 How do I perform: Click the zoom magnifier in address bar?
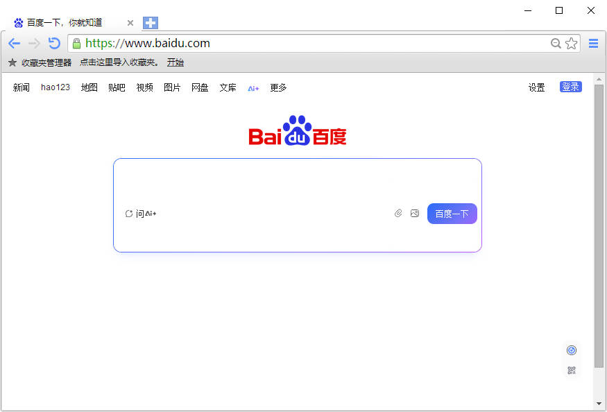pos(556,43)
